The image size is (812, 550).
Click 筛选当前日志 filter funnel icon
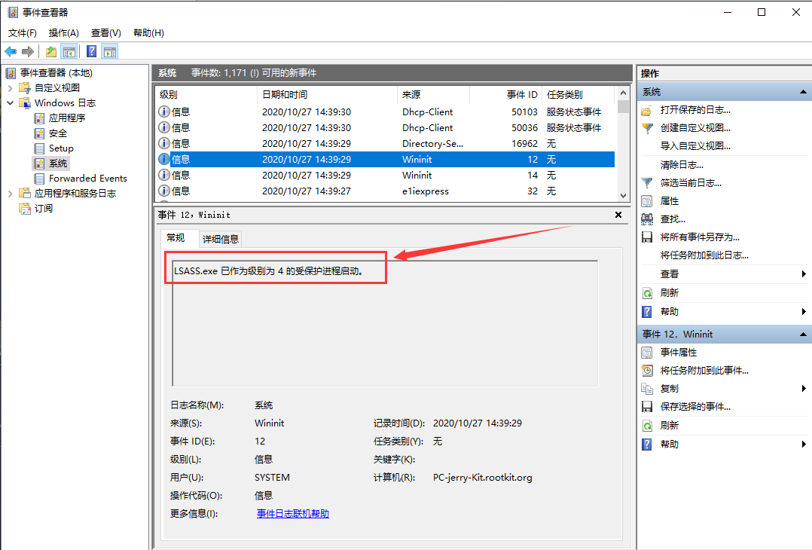(x=646, y=183)
